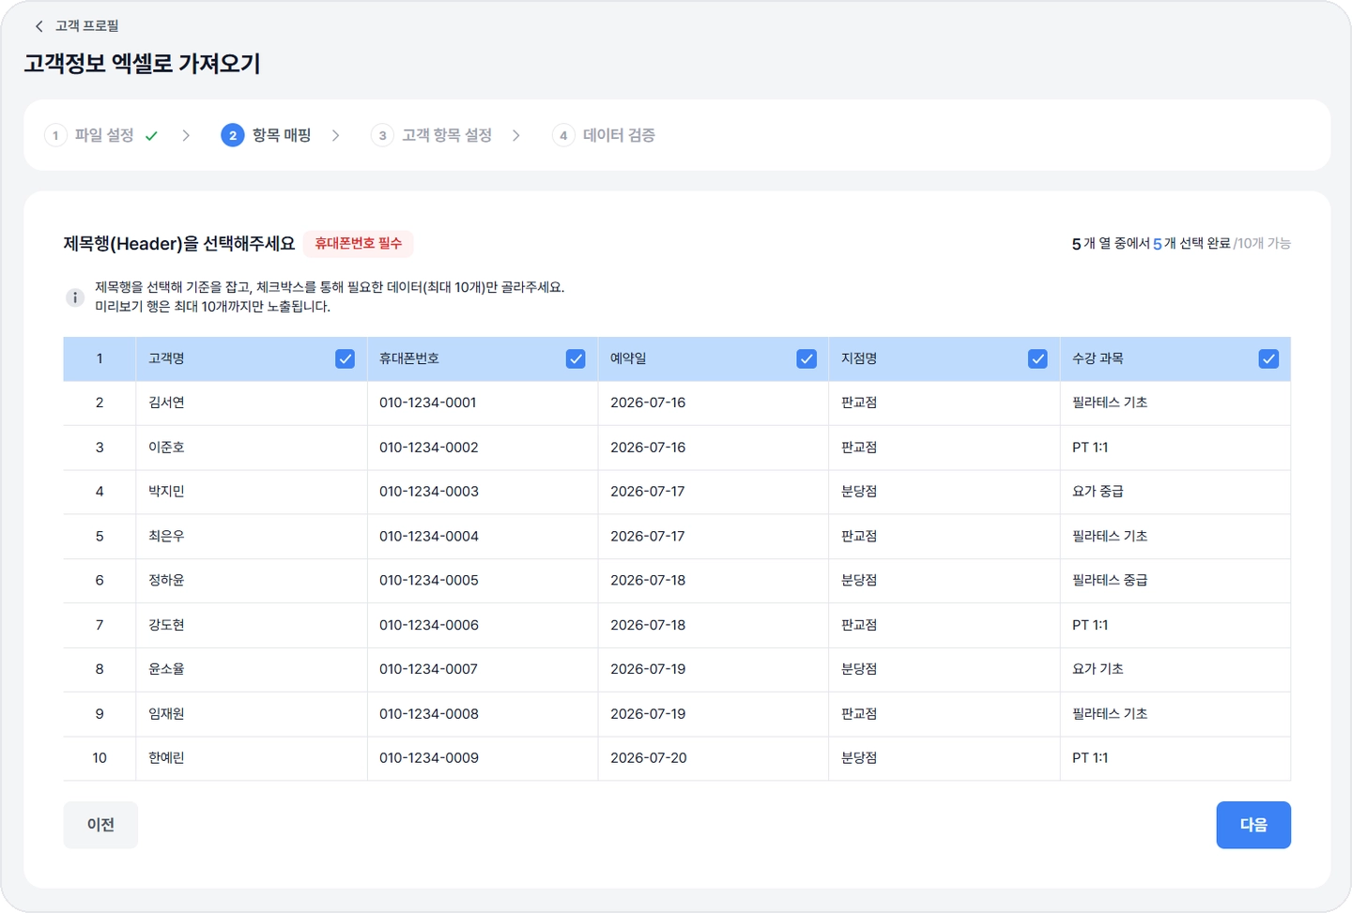Click the 제목행(Header)을 선택해주세요 heading
This screenshot has width=1352, height=913.
pos(178,244)
